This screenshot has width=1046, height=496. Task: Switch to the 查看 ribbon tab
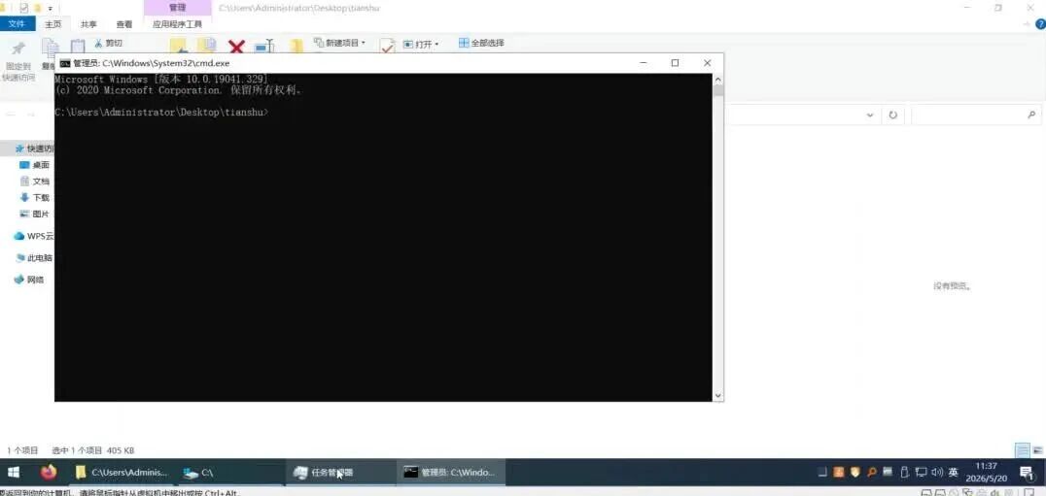coord(124,24)
